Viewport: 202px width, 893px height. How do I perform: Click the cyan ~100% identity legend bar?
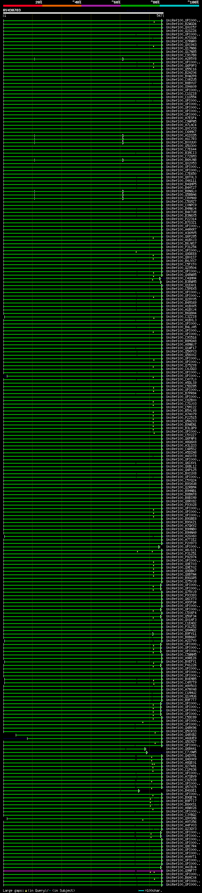(180, 6)
